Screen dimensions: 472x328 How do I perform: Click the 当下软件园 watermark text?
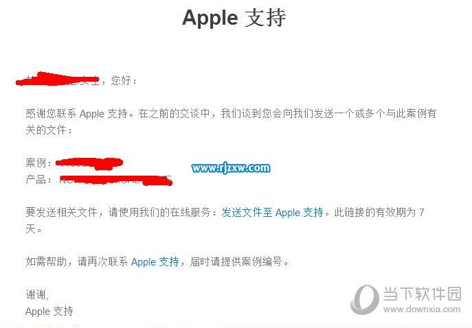(x=423, y=294)
